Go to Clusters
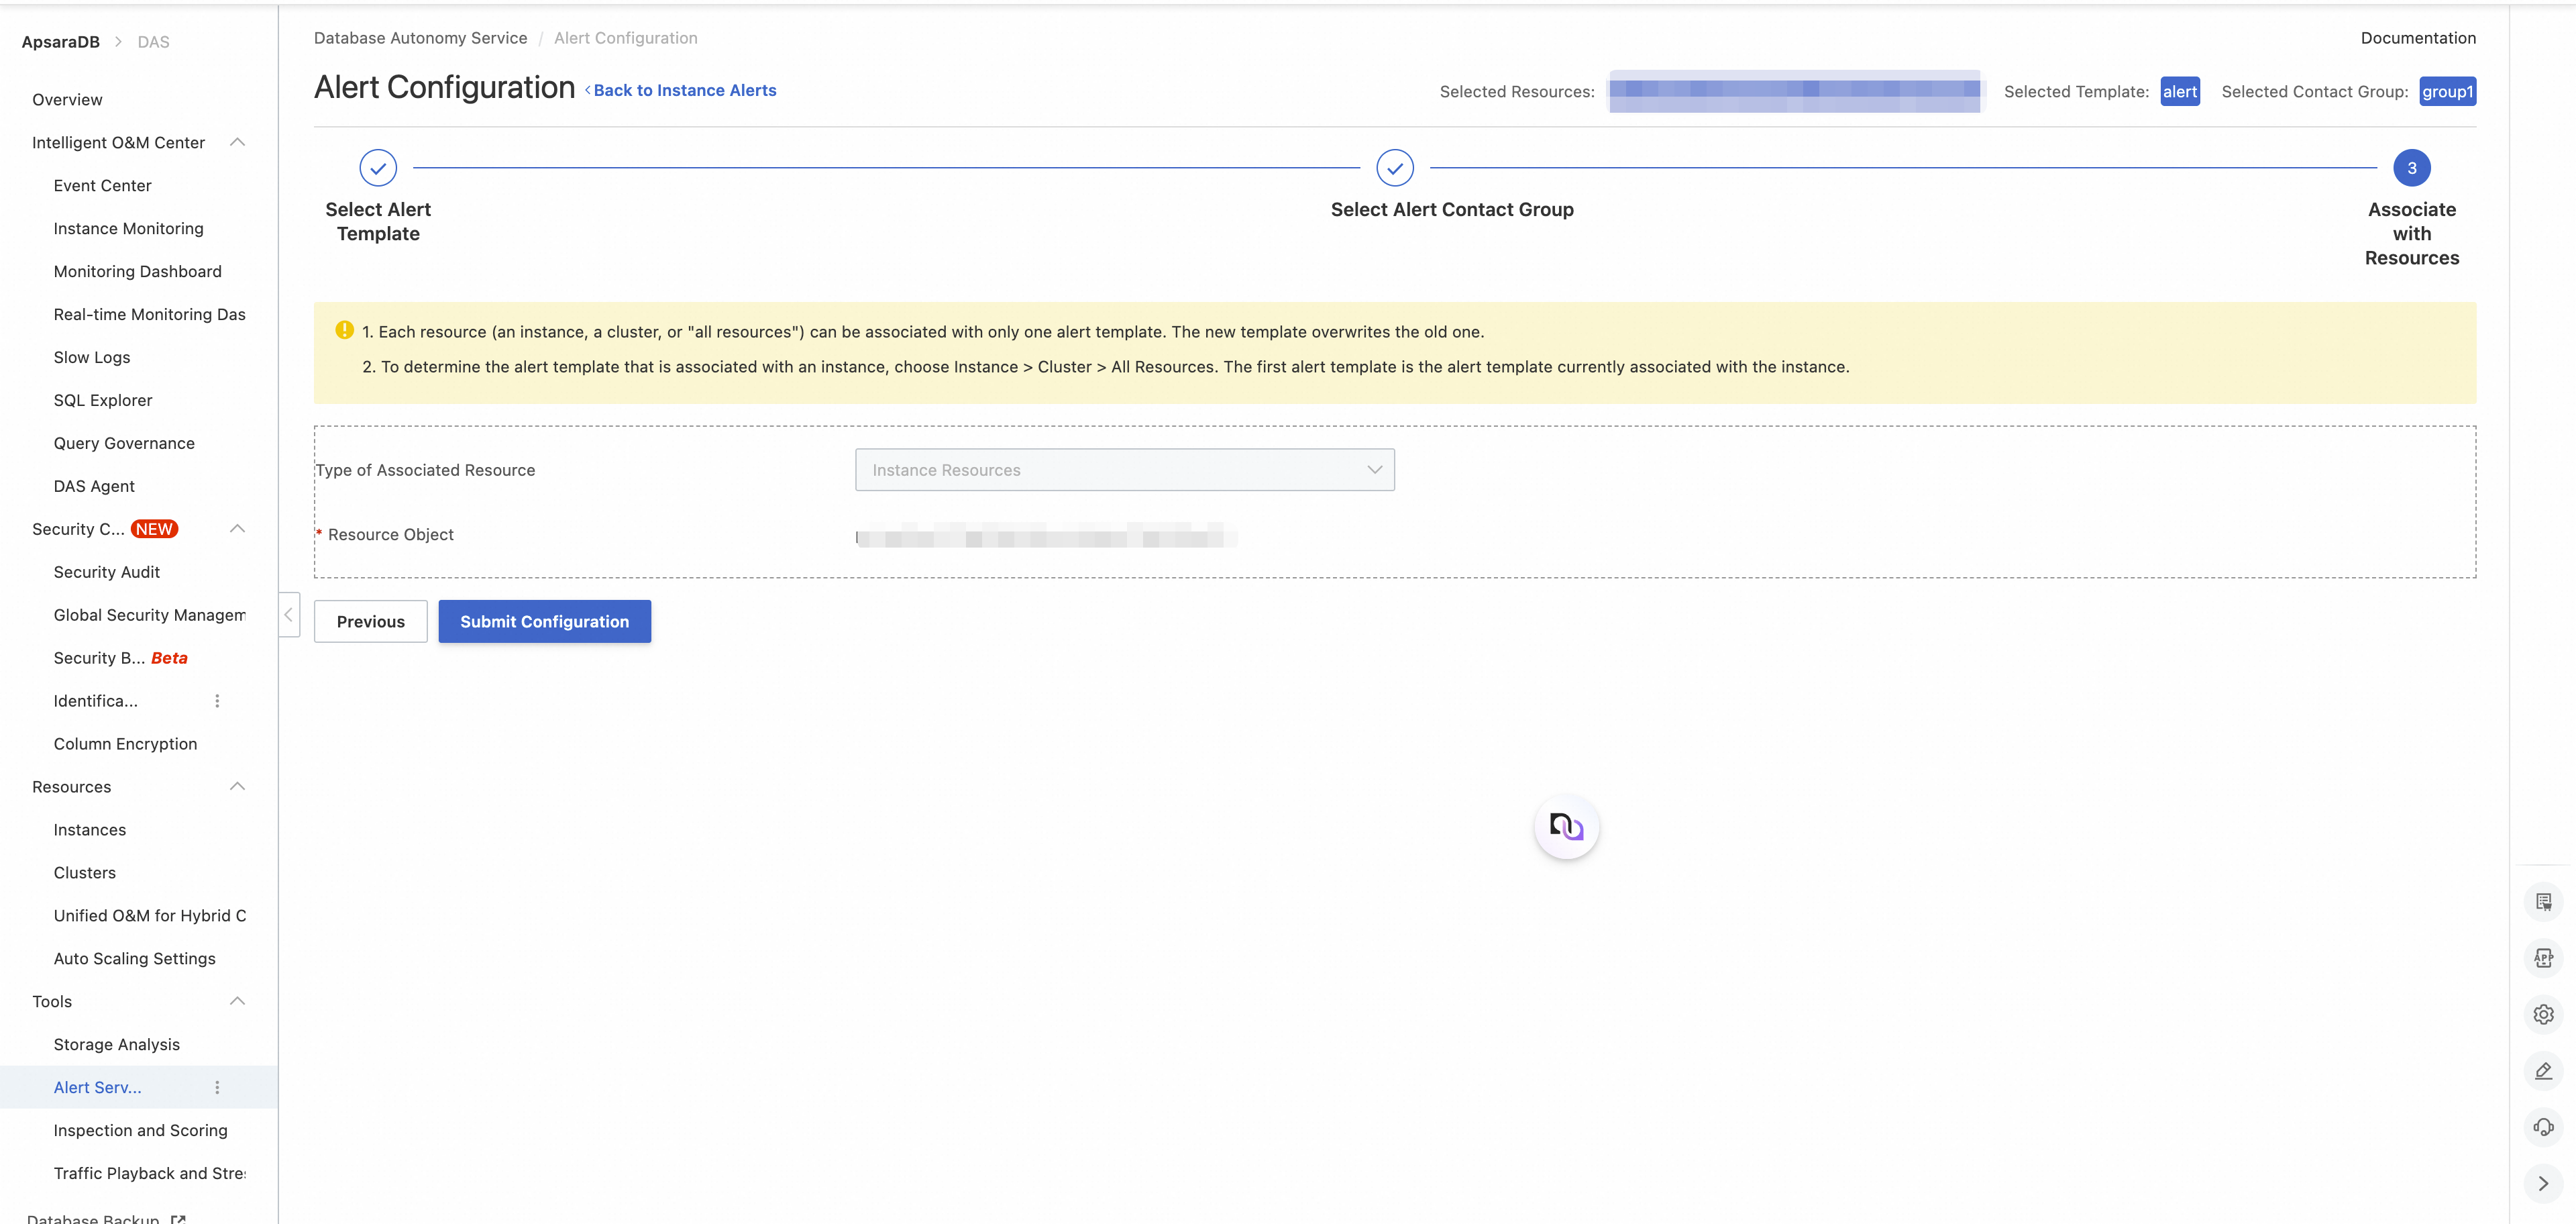 point(84,873)
